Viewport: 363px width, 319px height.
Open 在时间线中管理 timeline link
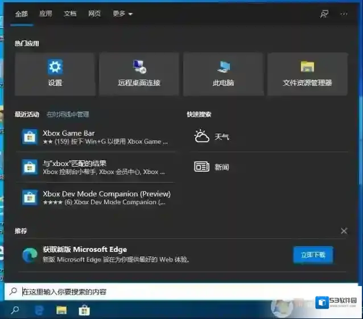coord(68,114)
